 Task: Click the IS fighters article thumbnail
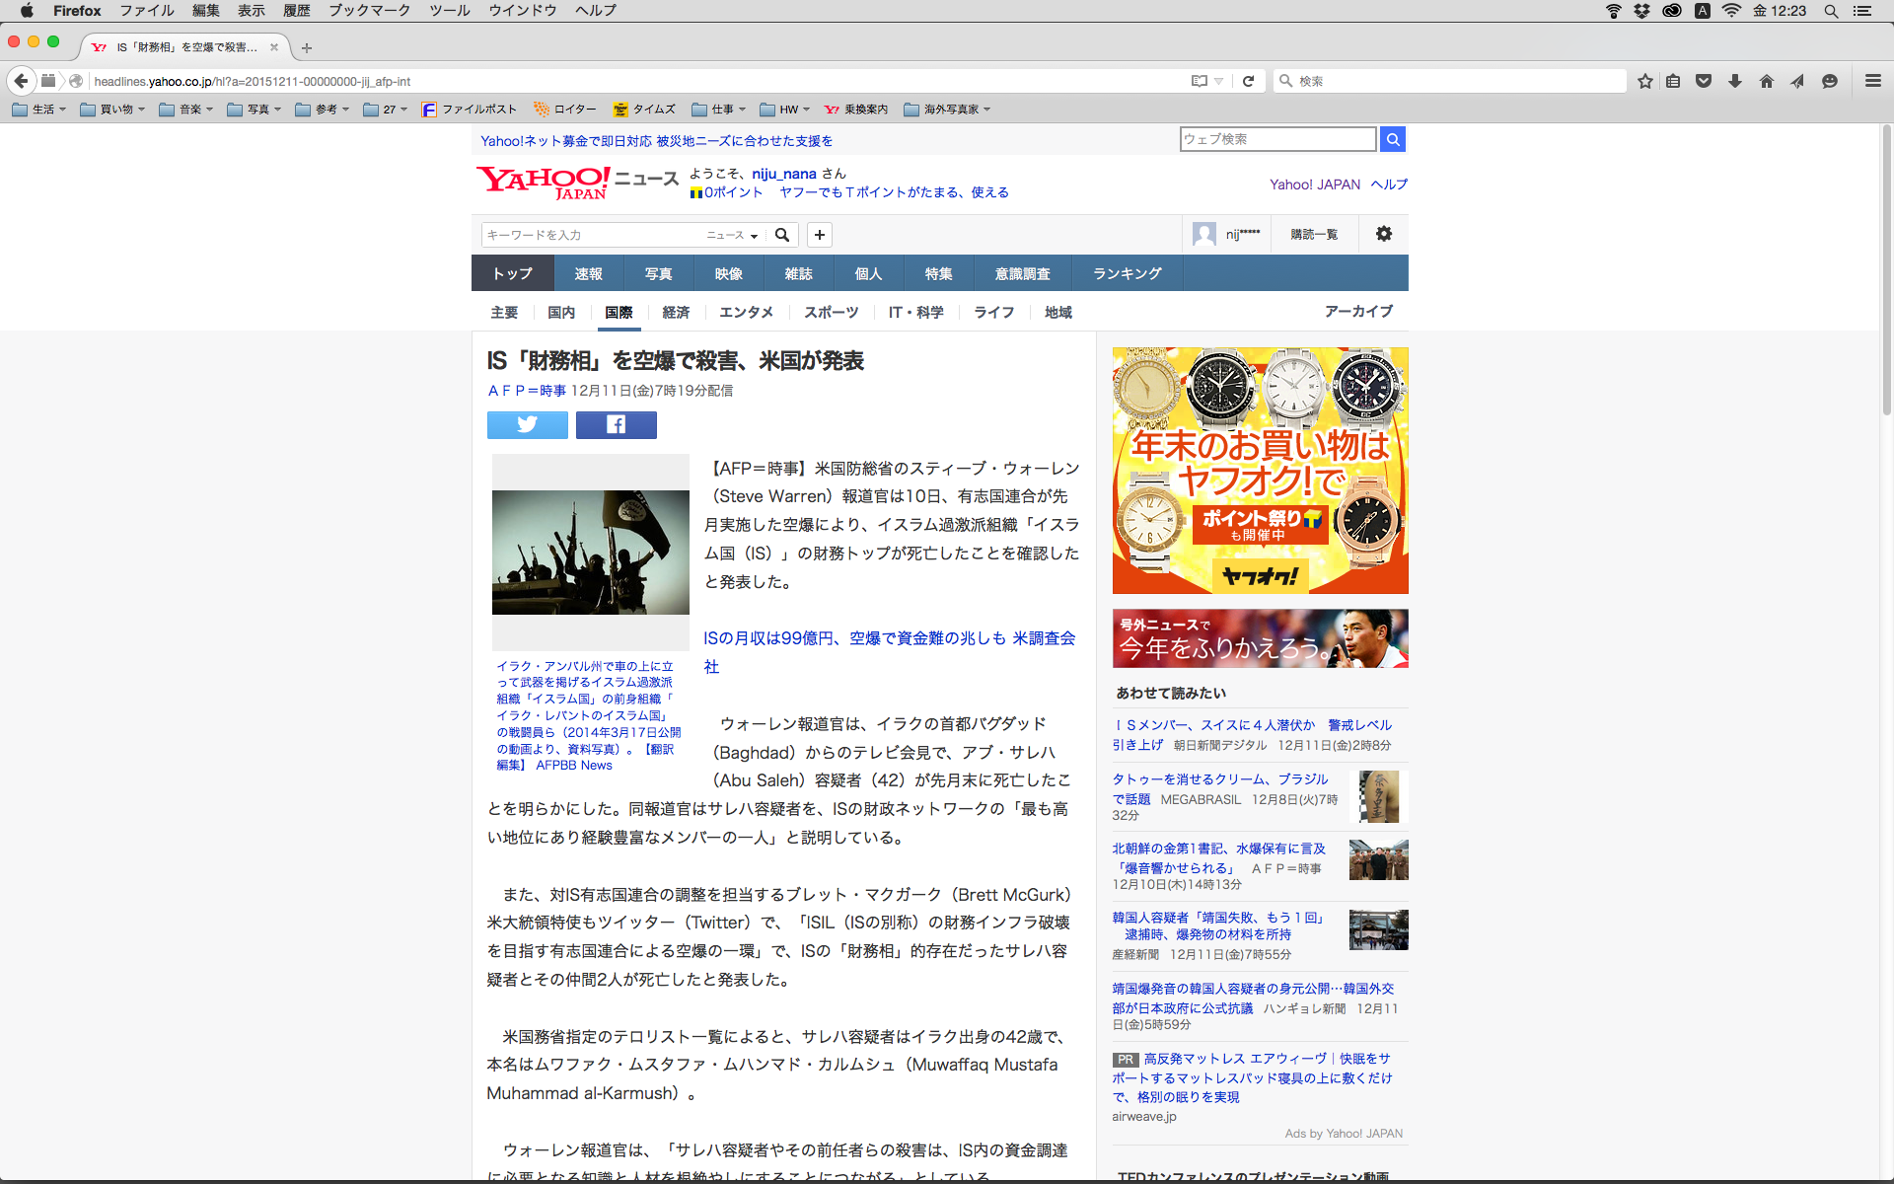tap(590, 553)
